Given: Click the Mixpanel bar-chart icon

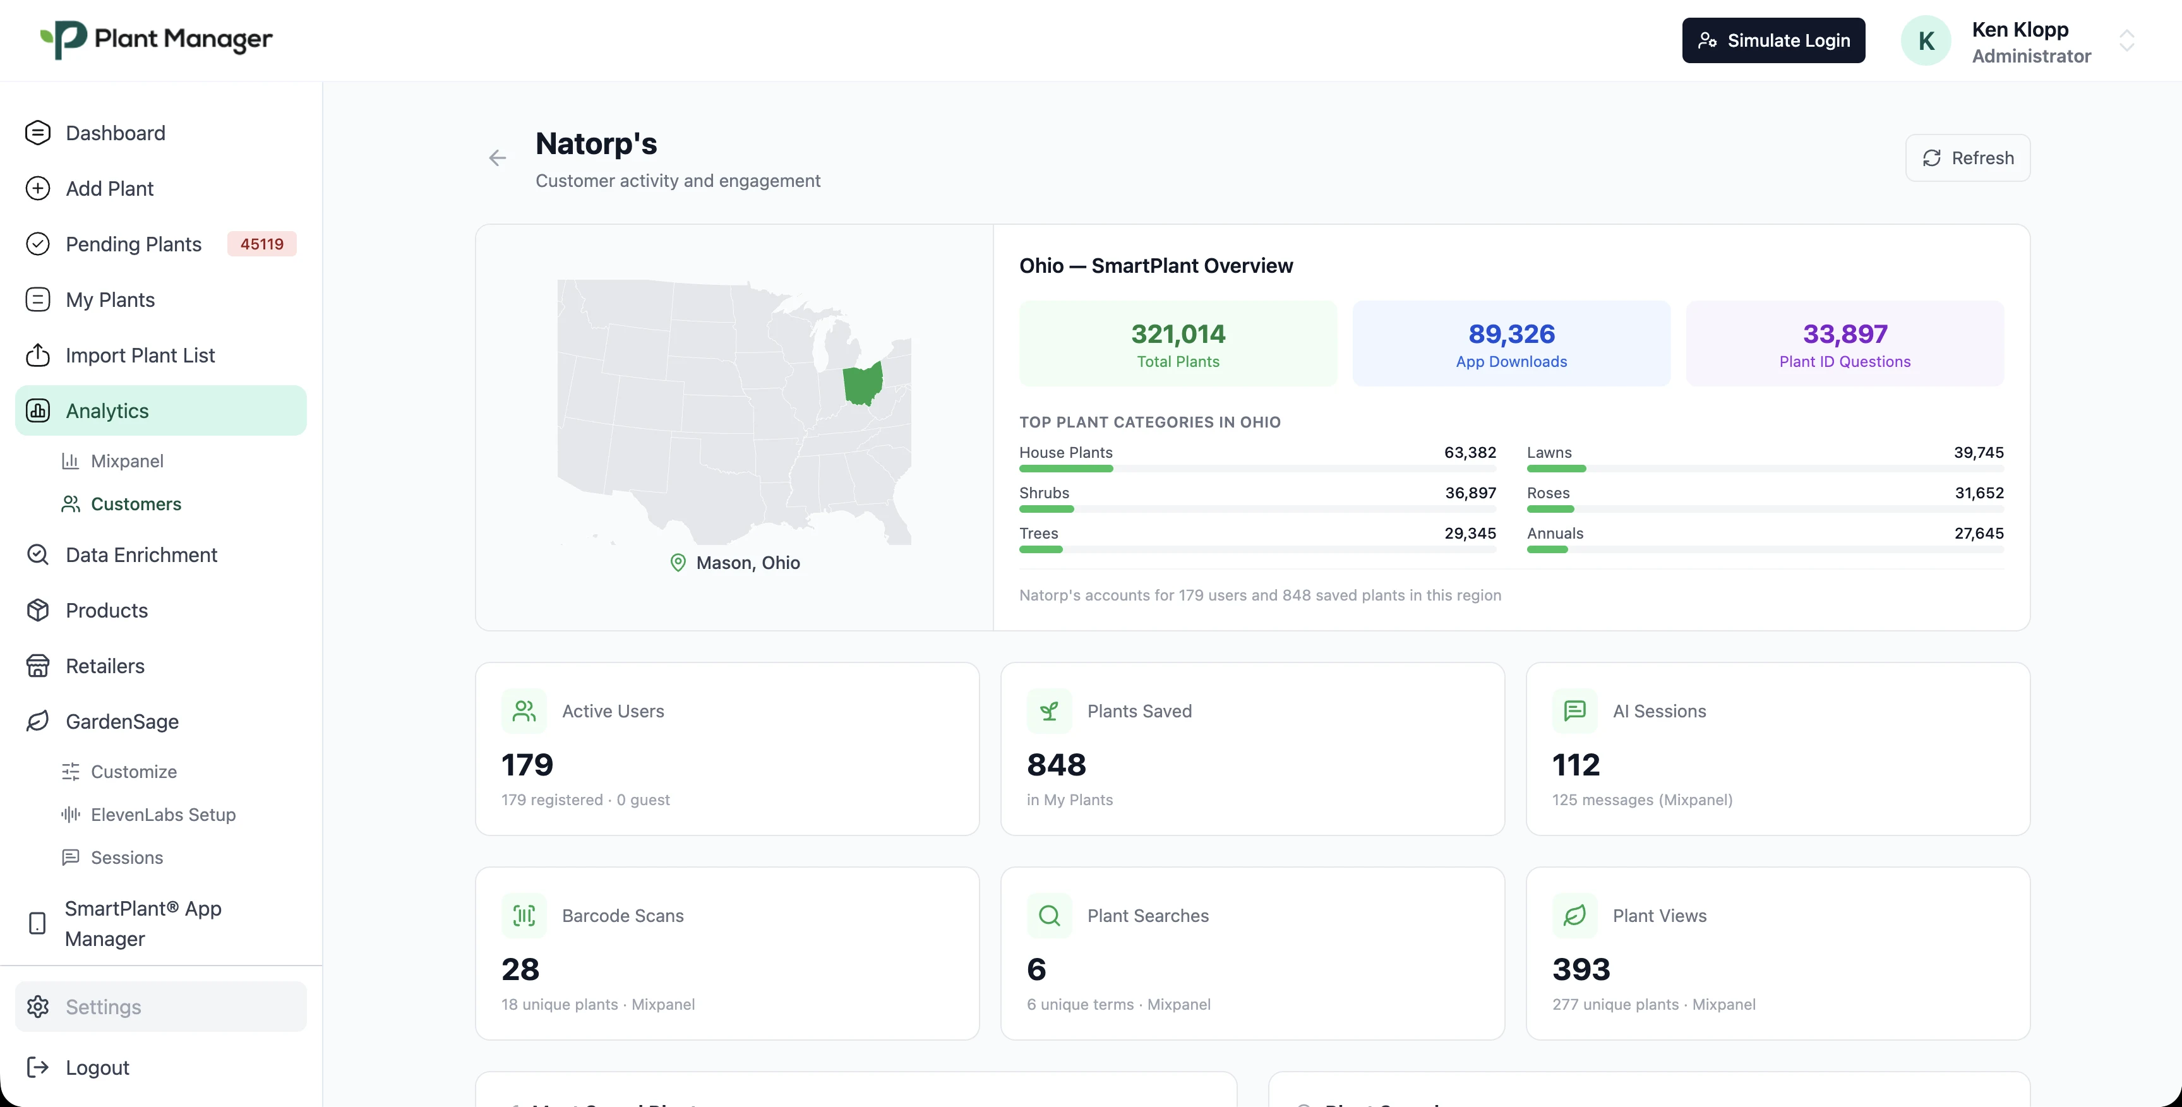Looking at the screenshot, I should click(x=70, y=461).
